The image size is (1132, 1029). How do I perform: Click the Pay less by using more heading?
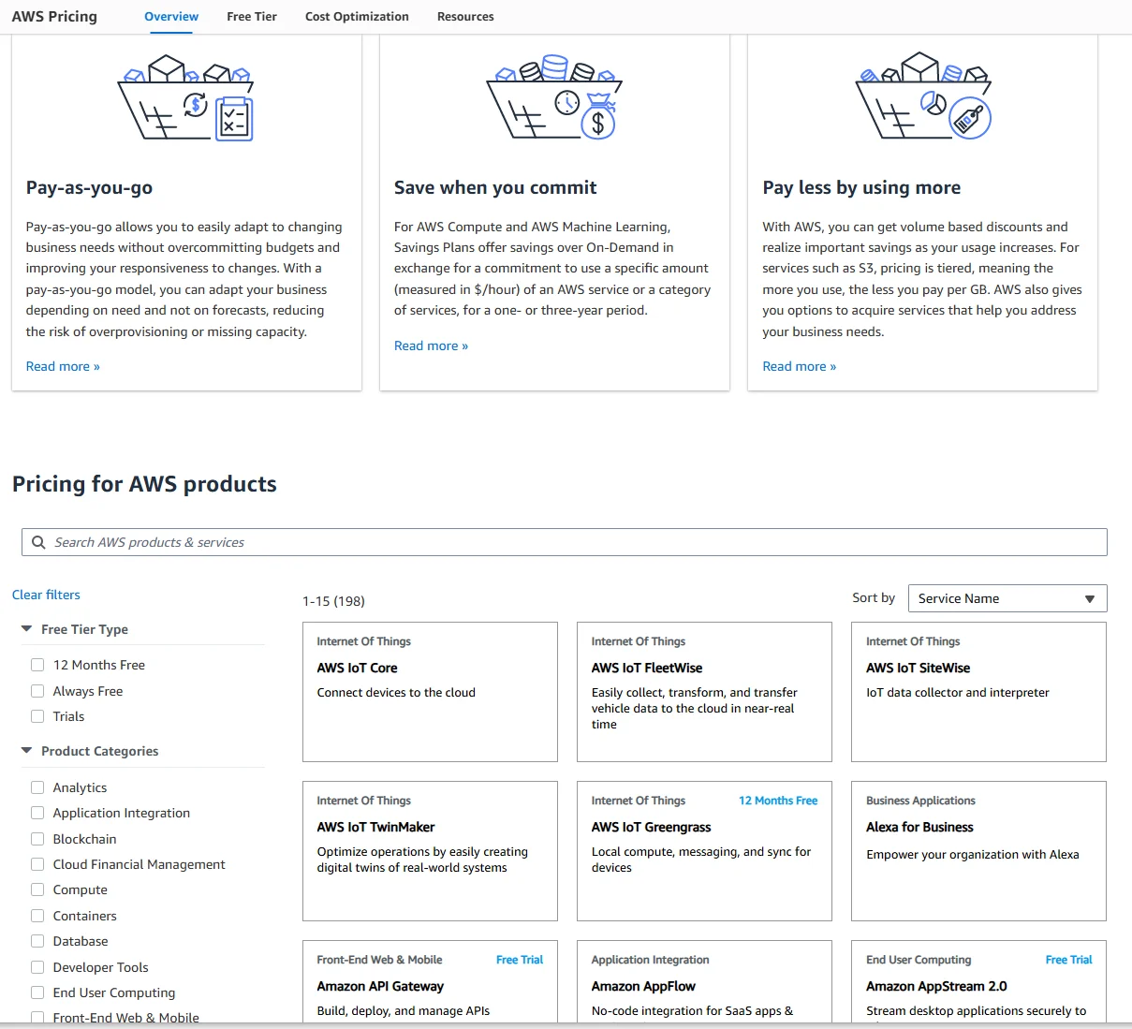coord(861,187)
